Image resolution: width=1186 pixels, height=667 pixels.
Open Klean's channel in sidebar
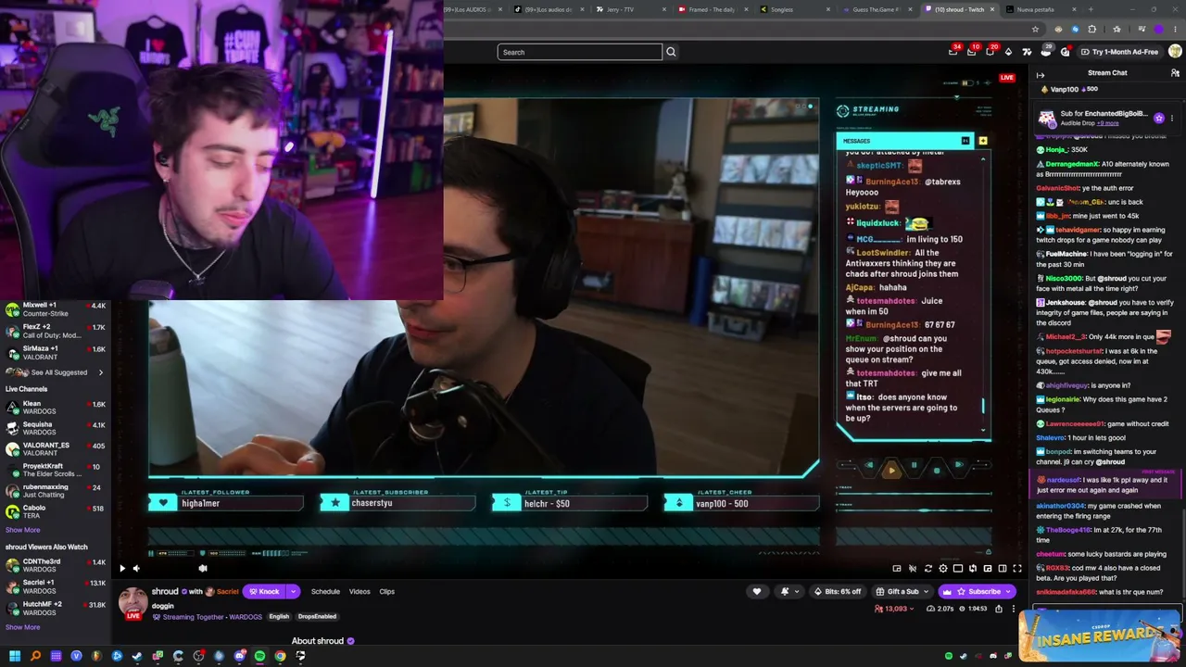click(x=56, y=408)
